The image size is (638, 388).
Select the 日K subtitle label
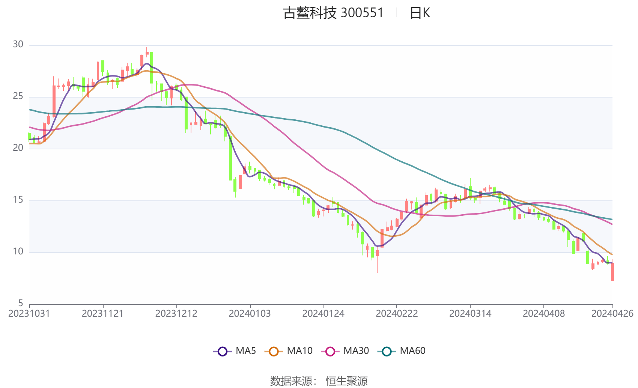(x=420, y=13)
